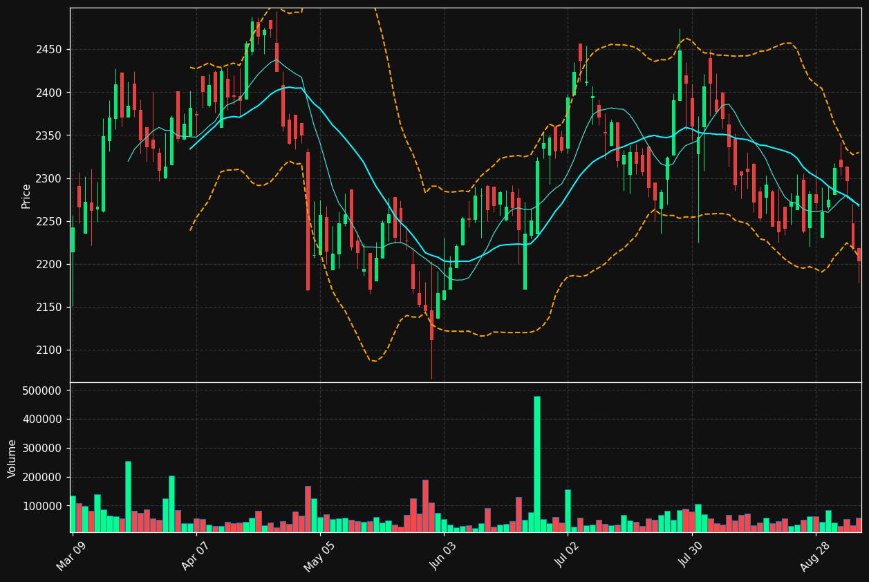Image resolution: width=869 pixels, height=582 pixels.
Task: Click the Apr 07 date label
Action: (x=196, y=556)
